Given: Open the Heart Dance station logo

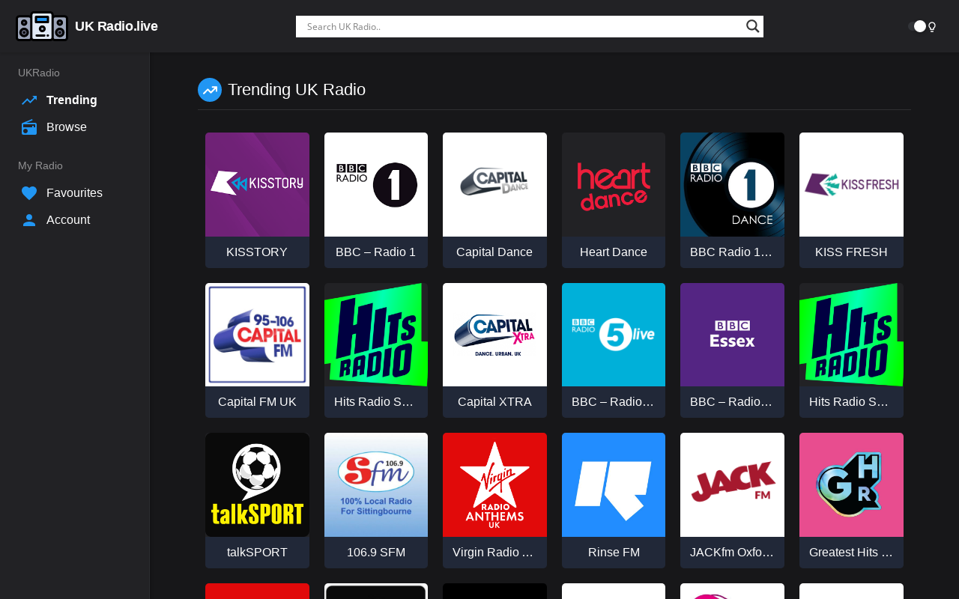Looking at the screenshot, I should (614, 184).
